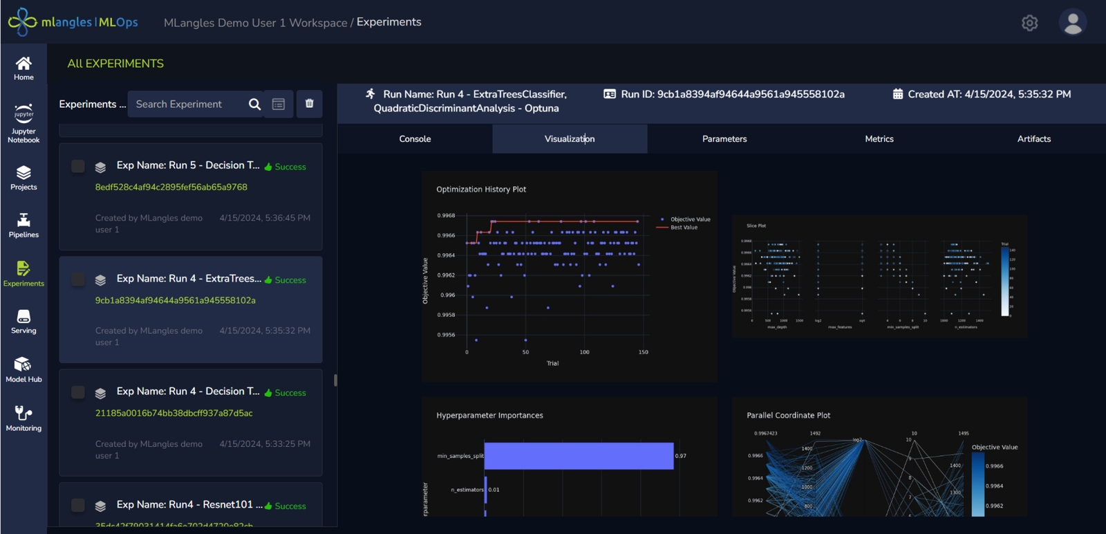
Task: Open the MLangles Demo User 1 Workspace breadcrumb
Action: (x=255, y=23)
